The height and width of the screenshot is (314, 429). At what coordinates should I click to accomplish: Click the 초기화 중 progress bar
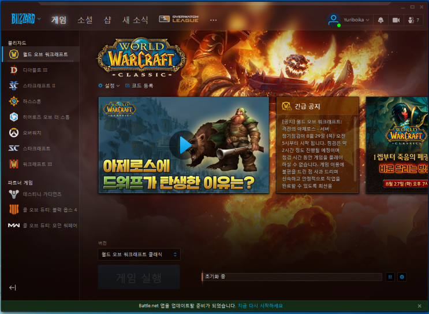292,277
